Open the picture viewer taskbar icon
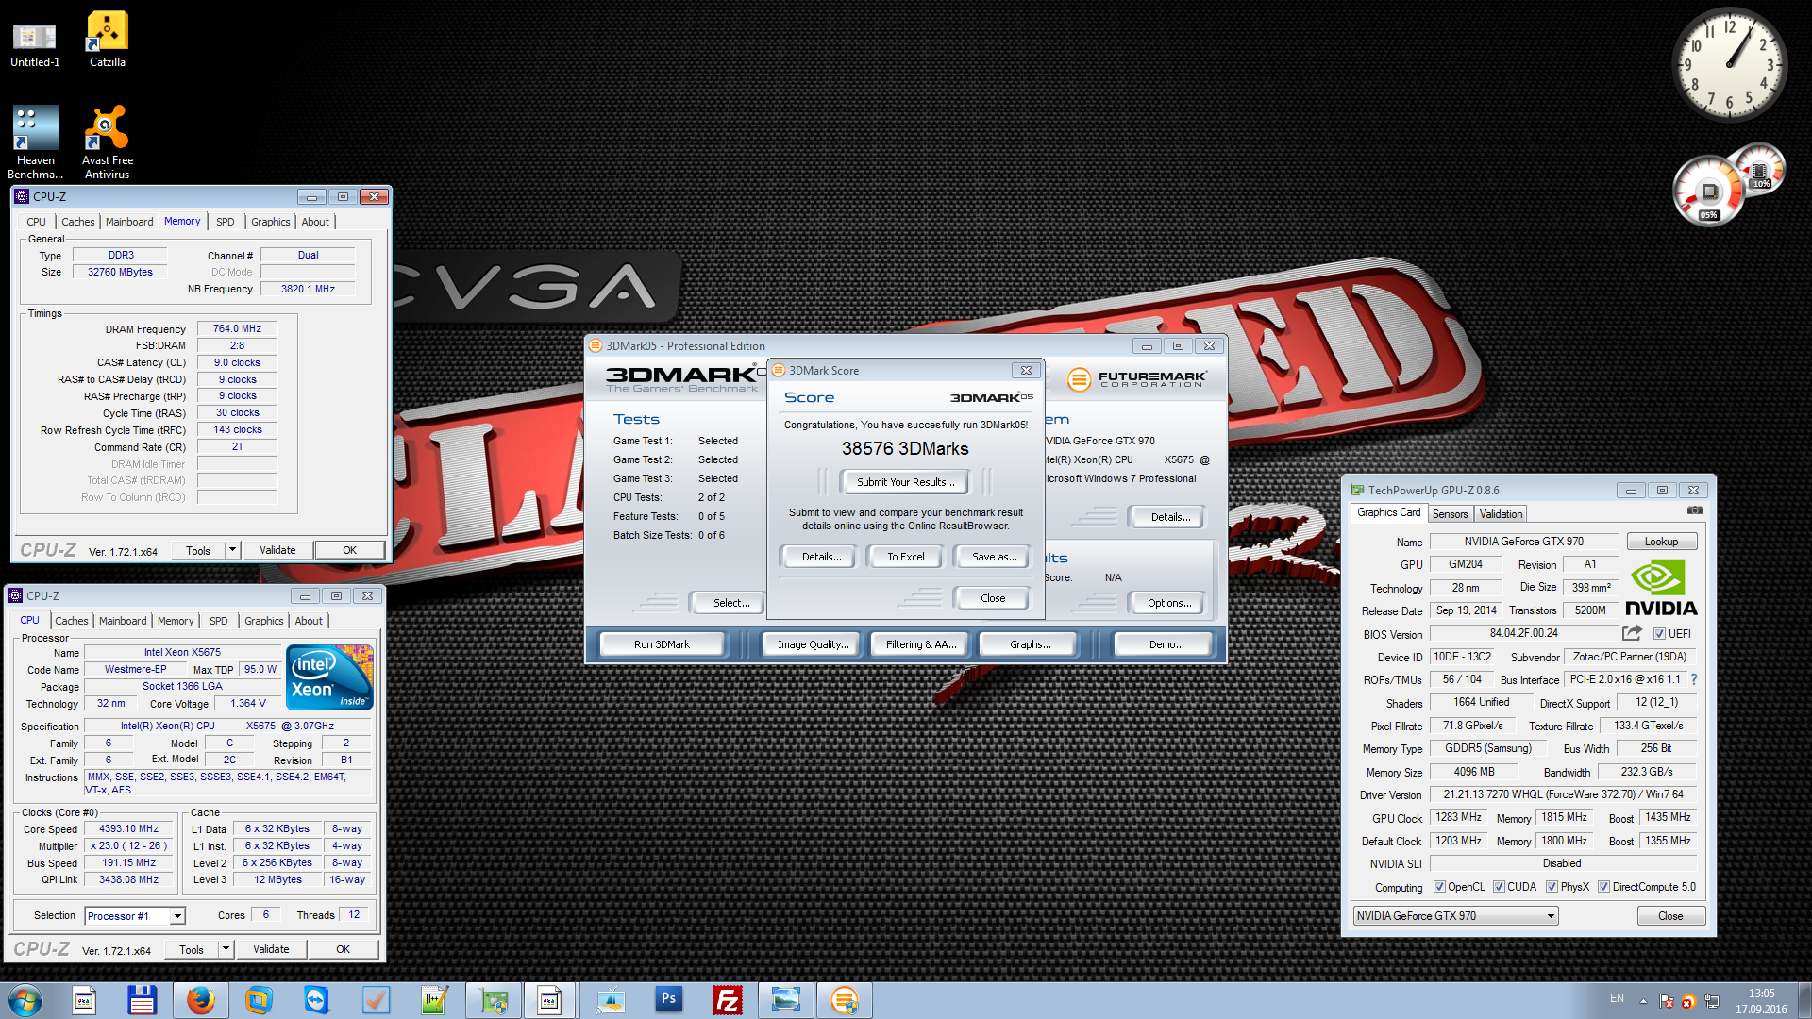 (x=786, y=1000)
